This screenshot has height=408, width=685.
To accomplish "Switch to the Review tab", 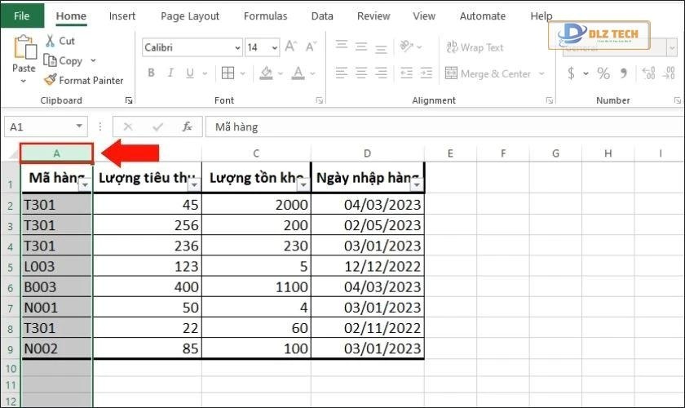I will coord(373,16).
